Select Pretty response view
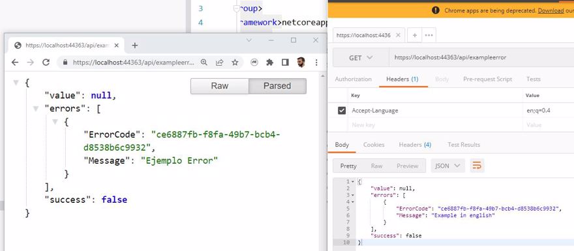Screen dimensions: 574x251 coord(348,166)
